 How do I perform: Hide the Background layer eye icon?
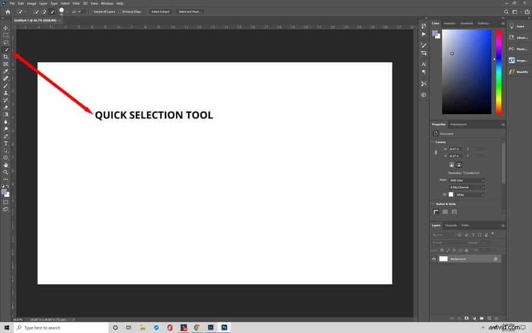(x=434, y=258)
